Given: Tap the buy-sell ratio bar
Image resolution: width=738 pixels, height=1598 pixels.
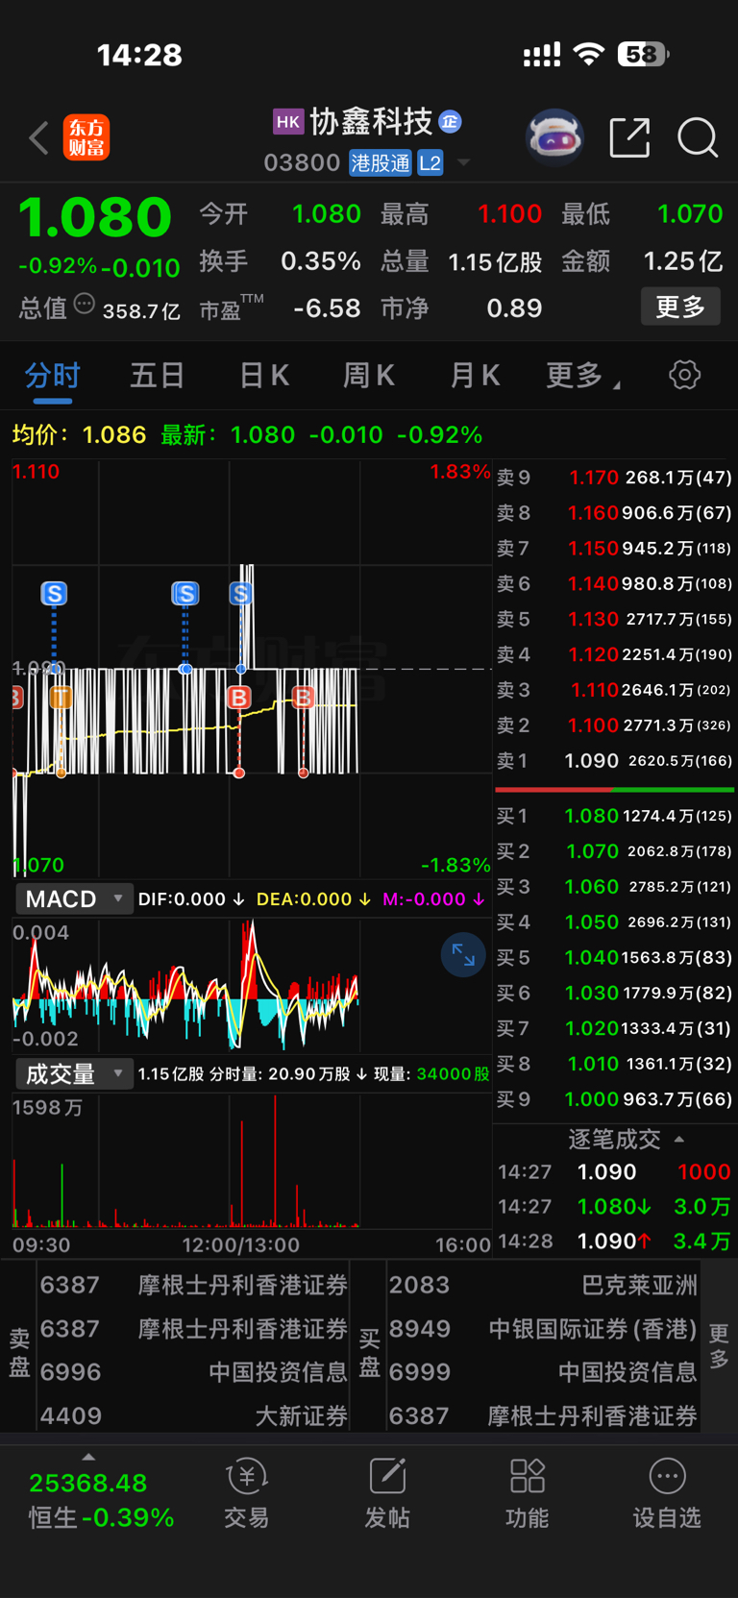Looking at the screenshot, I should [614, 790].
